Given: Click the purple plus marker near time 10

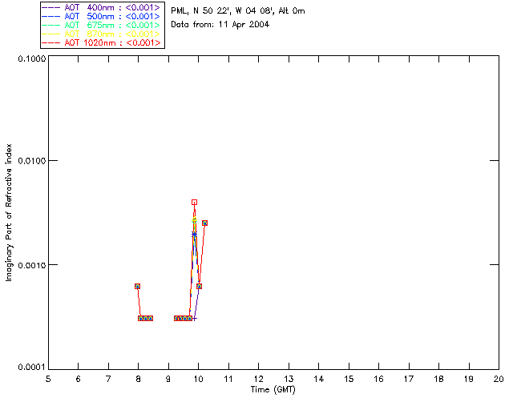Looking at the screenshot, I should coord(194,319).
